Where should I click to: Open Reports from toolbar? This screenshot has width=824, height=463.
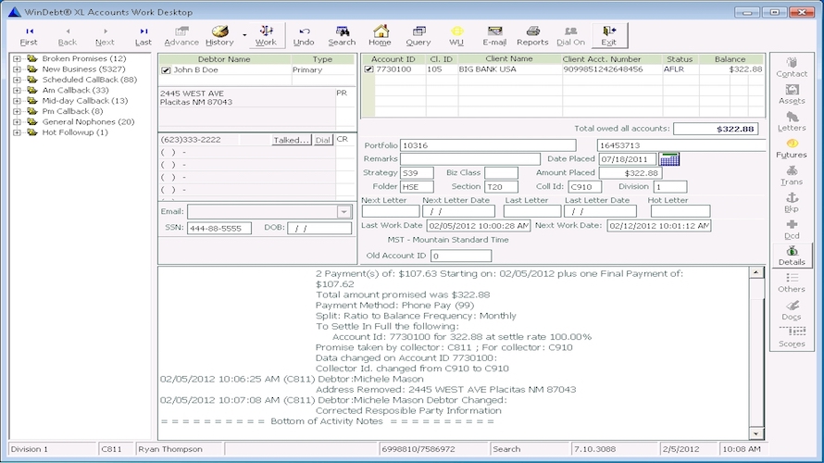(x=532, y=36)
